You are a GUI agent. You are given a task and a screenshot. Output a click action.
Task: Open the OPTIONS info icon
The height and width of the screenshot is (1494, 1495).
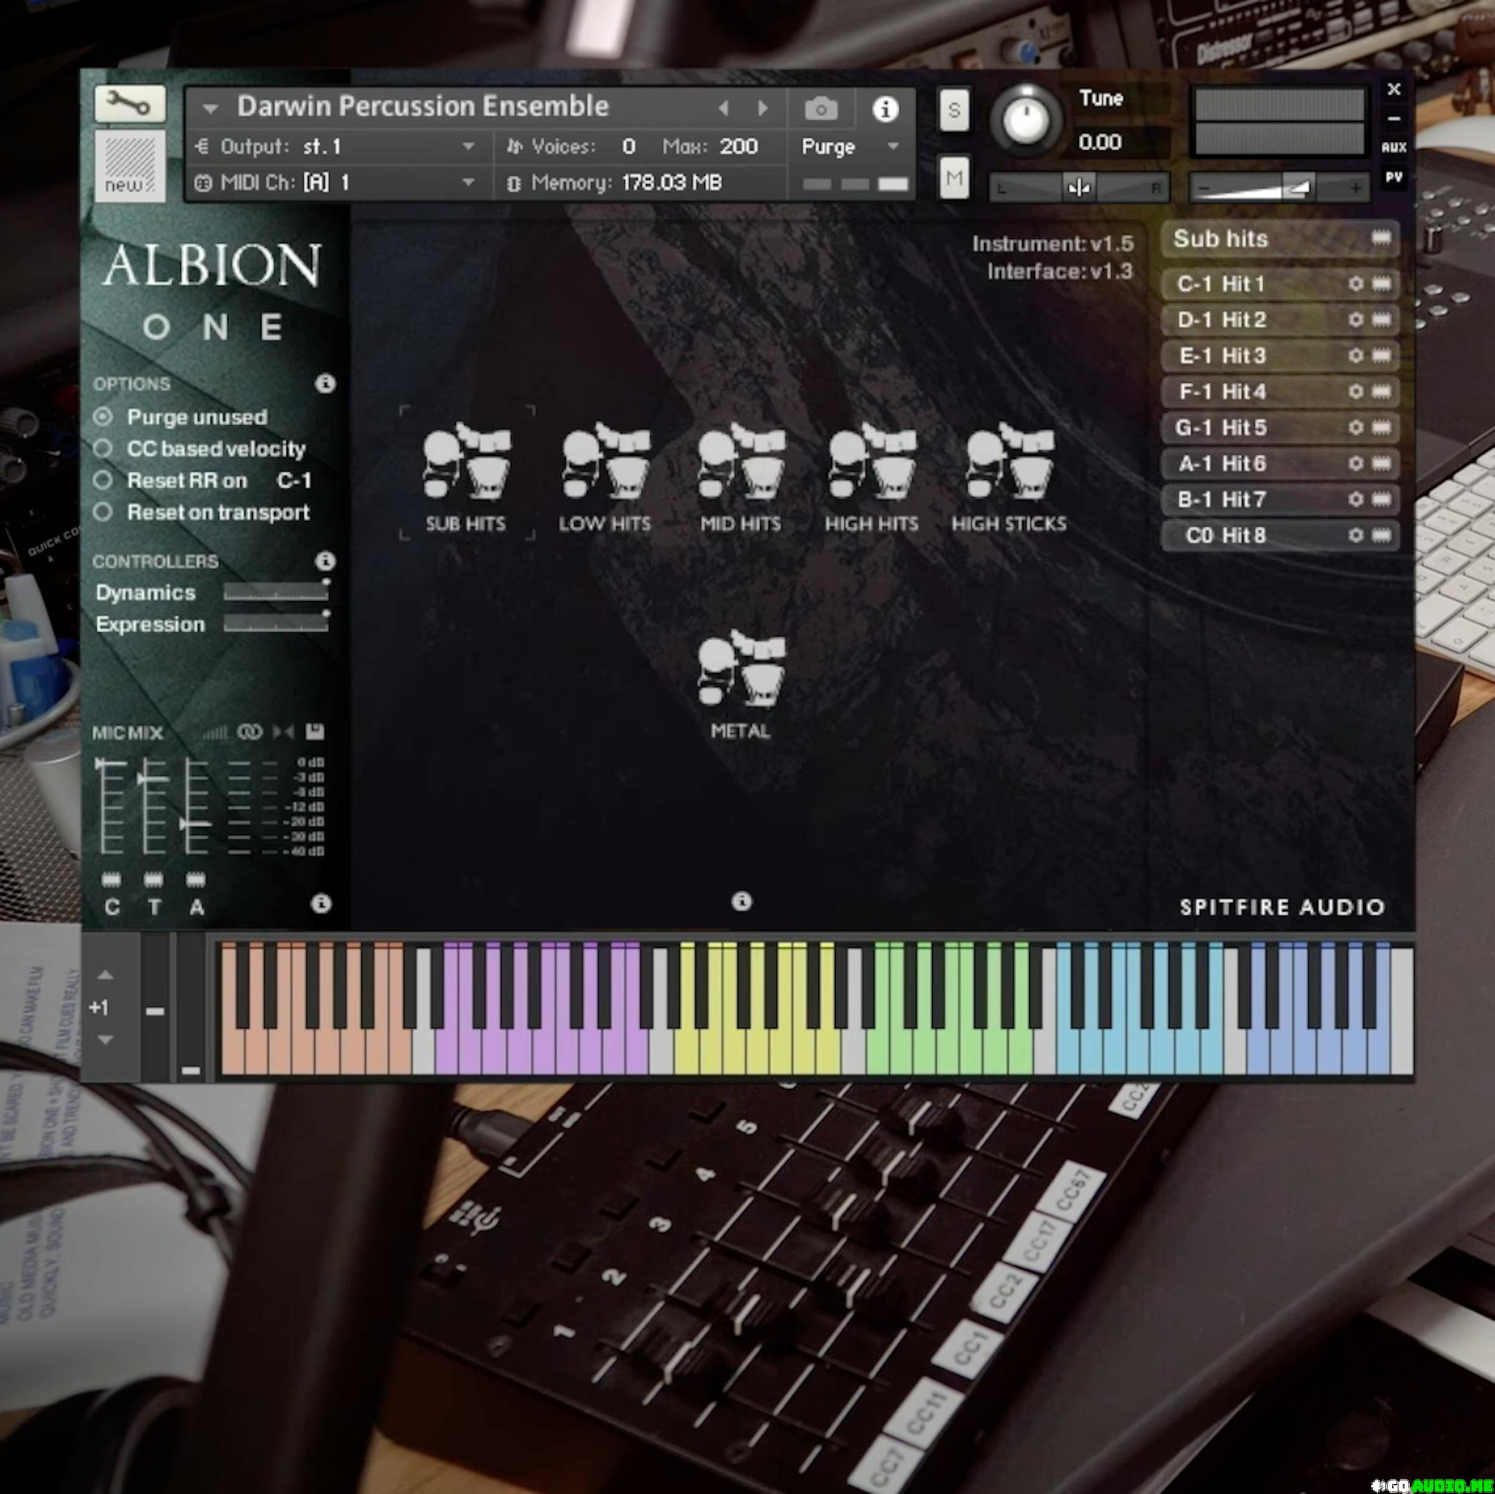tap(325, 383)
